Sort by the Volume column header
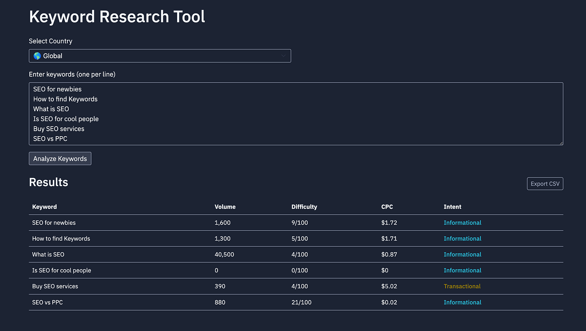The width and height of the screenshot is (586, 331). (225, 207)
